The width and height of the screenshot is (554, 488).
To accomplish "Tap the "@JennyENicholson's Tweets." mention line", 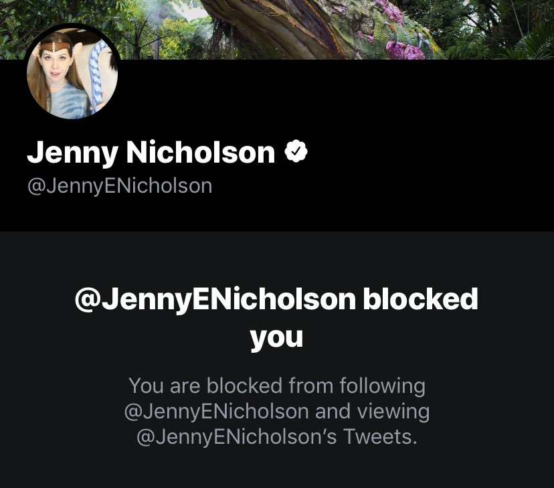I will [277, 437].
